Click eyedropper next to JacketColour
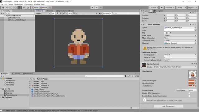199x112 pixels. tap(196, 86)
